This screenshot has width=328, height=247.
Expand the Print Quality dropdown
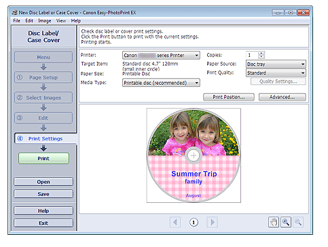276,73
